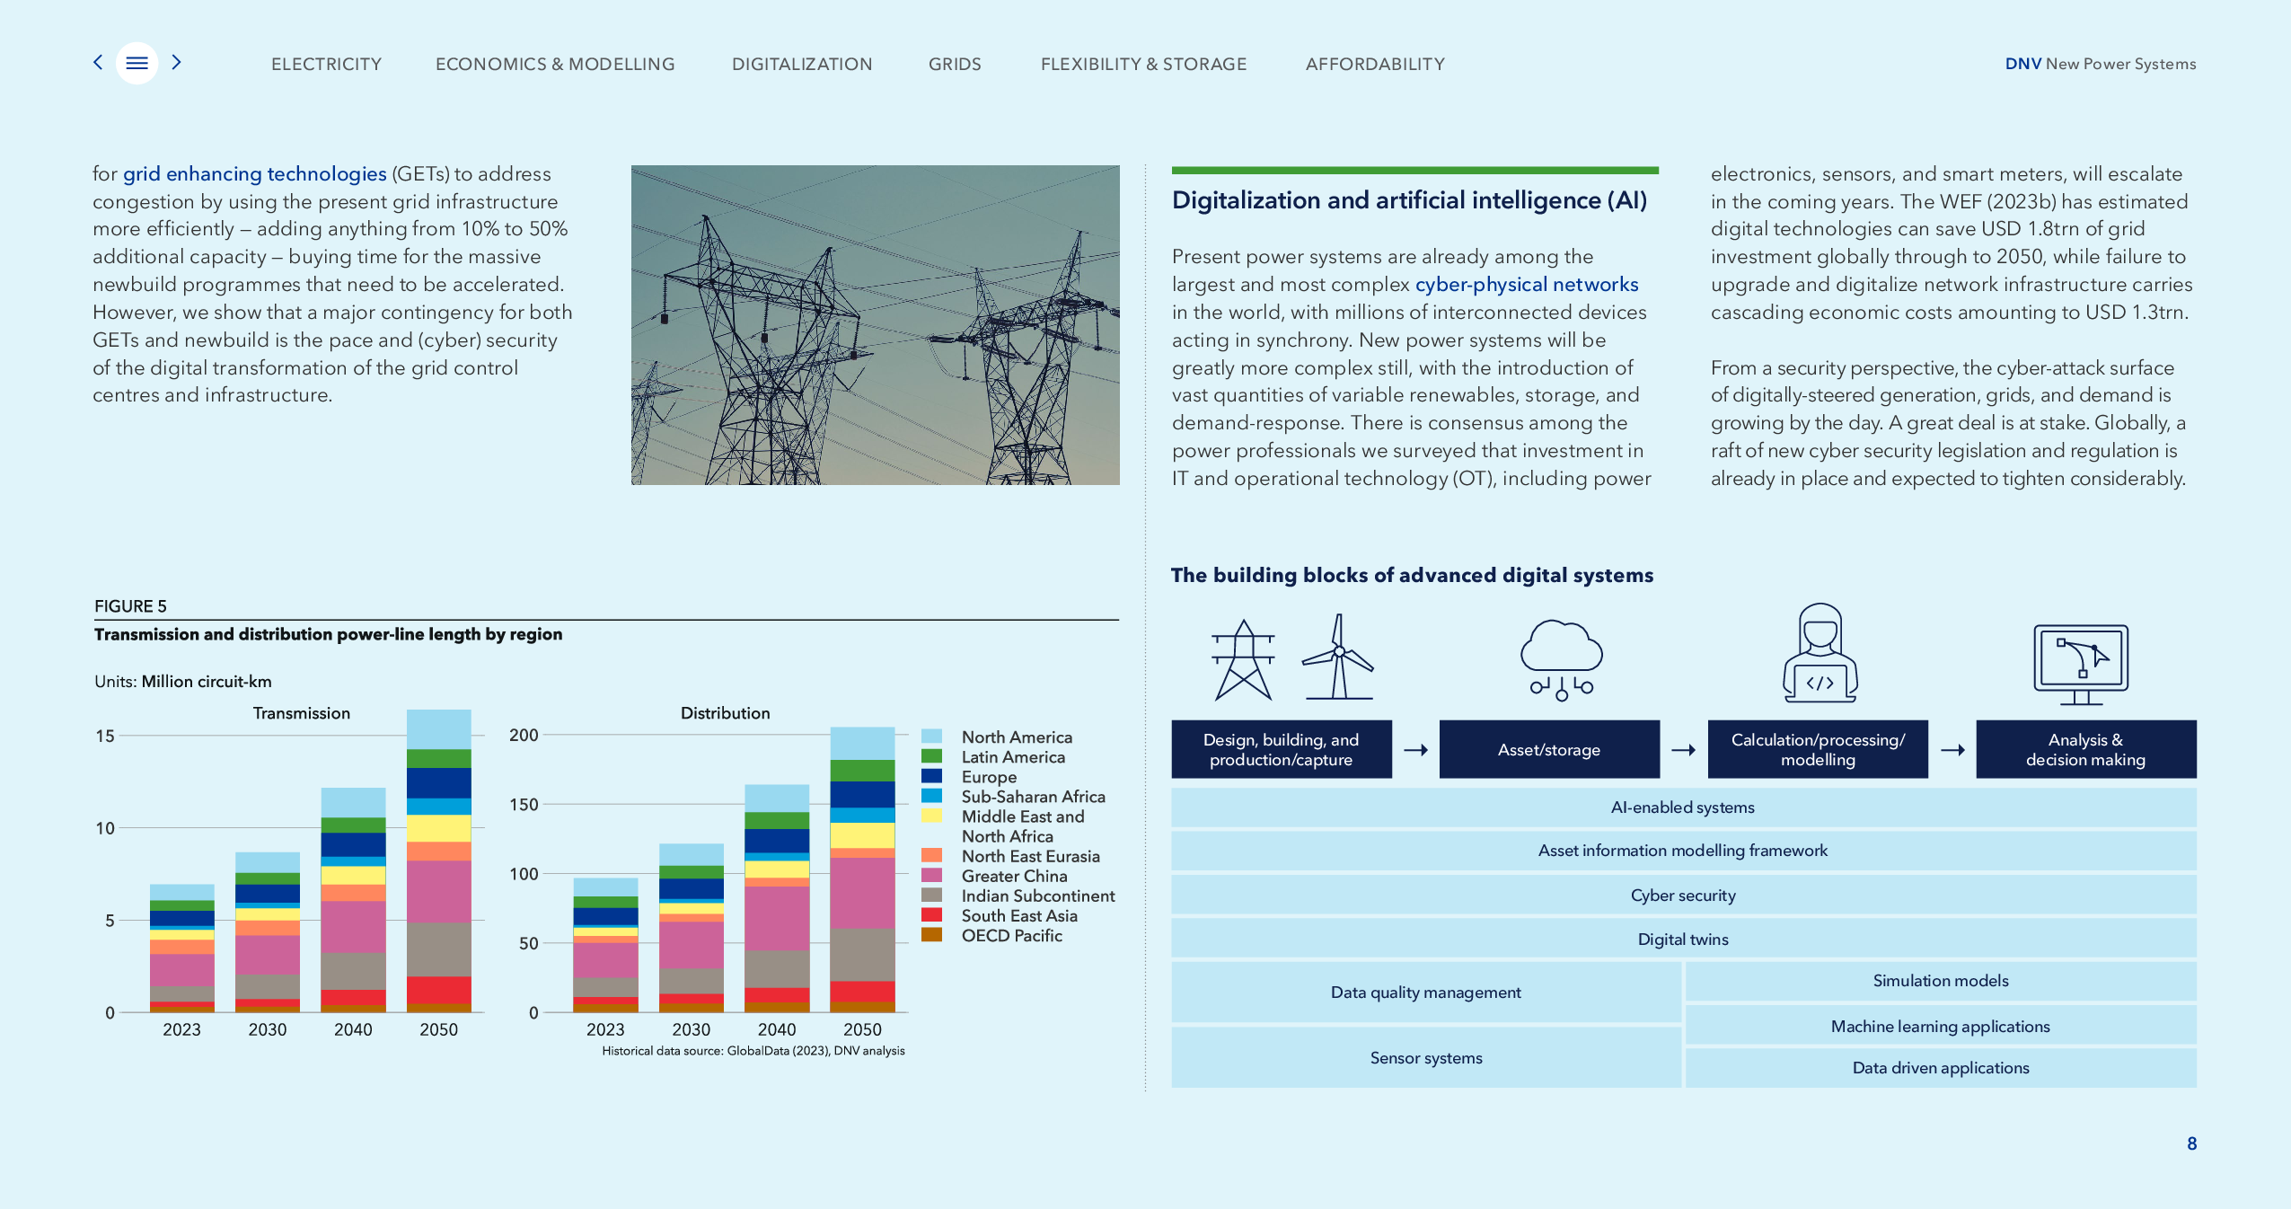
Task: Go to the next page arrow
Action: tap(176, 62)
